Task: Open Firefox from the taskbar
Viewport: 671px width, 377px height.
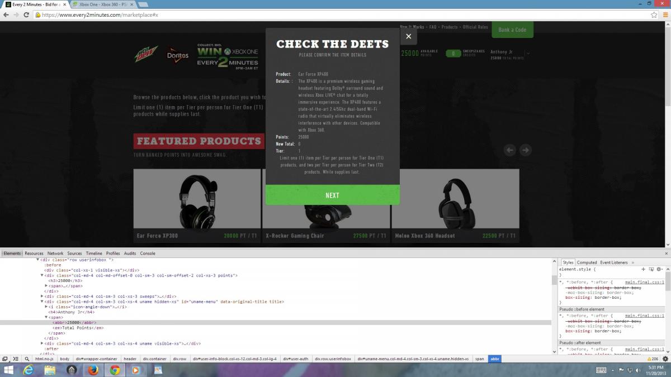Action: pos(93,370)
